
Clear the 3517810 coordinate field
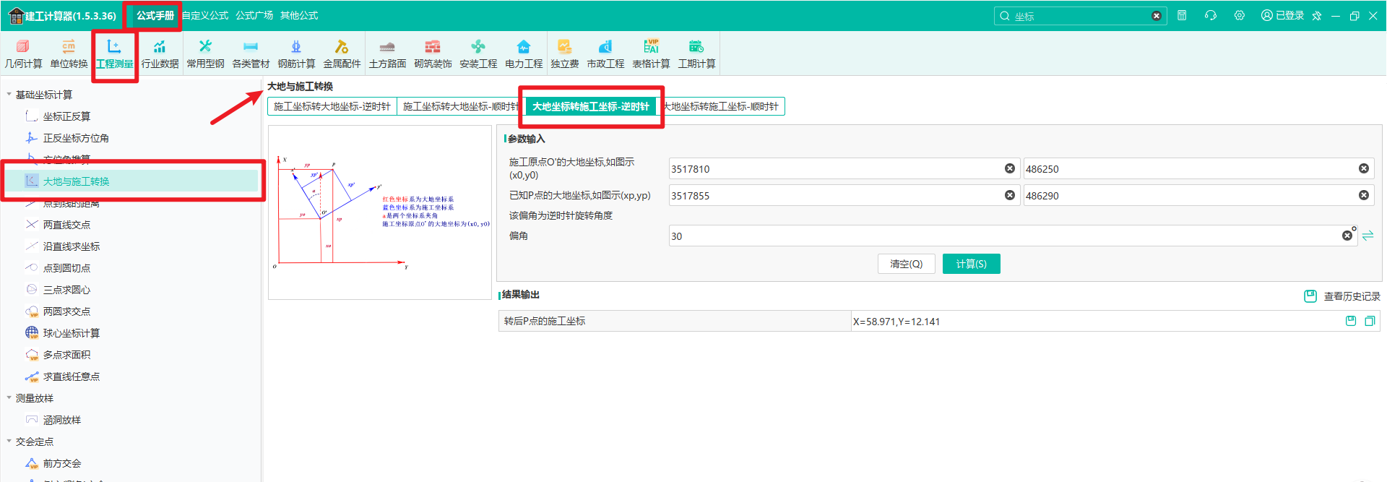point(1010,168)
